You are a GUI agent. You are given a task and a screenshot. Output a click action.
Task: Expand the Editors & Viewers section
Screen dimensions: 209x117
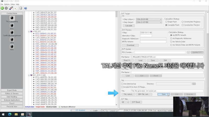tap(12, 94)
